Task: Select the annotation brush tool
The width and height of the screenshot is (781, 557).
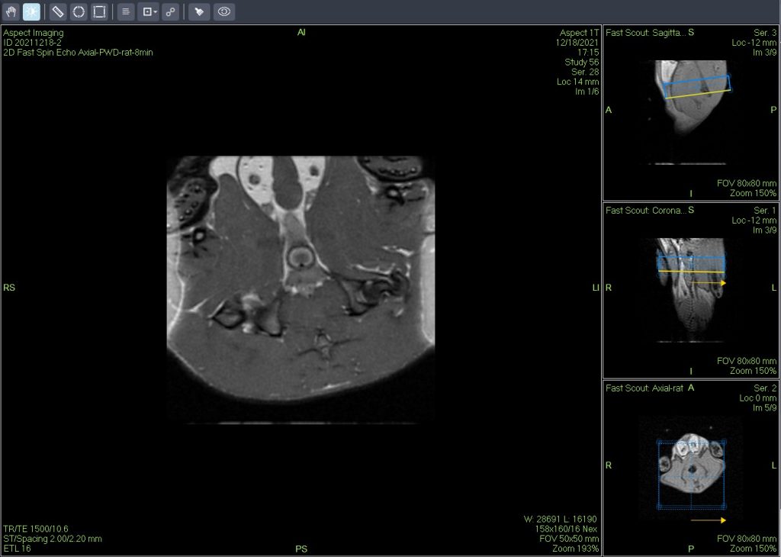Action: (x=200, y=11)
